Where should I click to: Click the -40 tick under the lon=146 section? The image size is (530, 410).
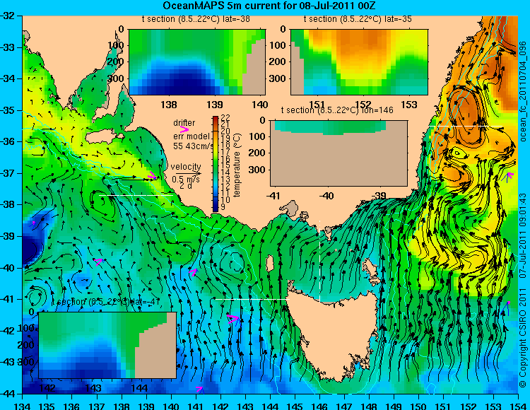[x=326, y=196]
